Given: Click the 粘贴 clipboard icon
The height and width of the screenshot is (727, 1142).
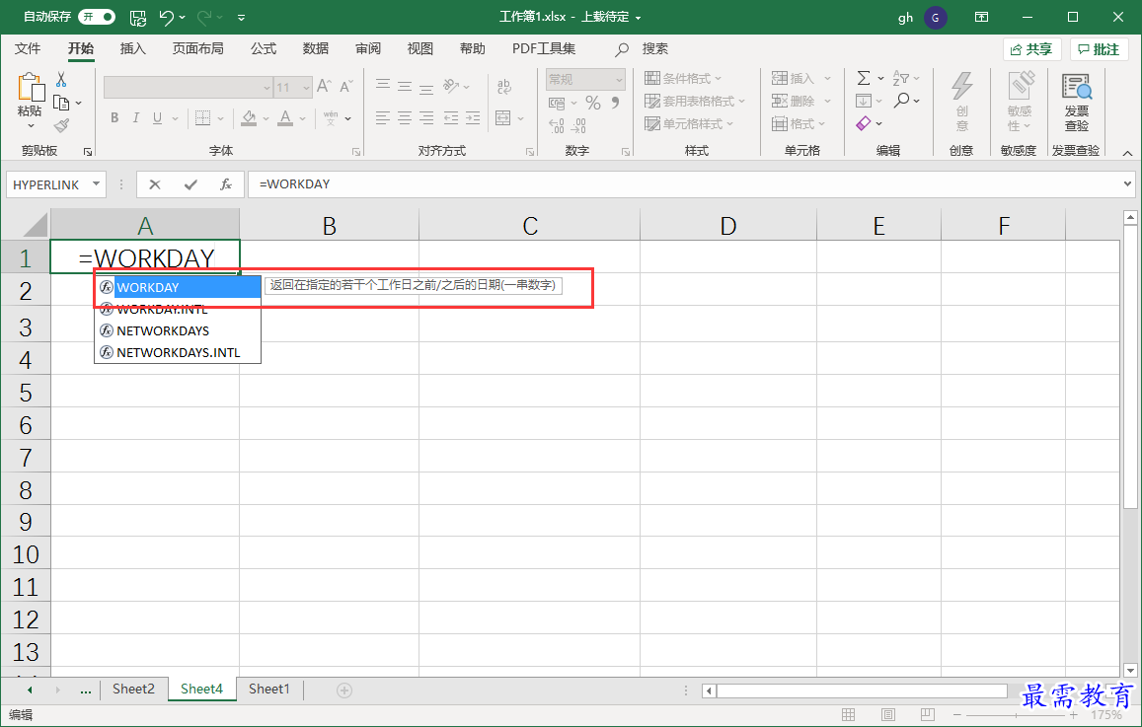Looking at the screenshot, I should click(31, 88).
